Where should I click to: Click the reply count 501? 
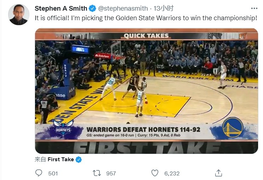(x=53, y=173)
